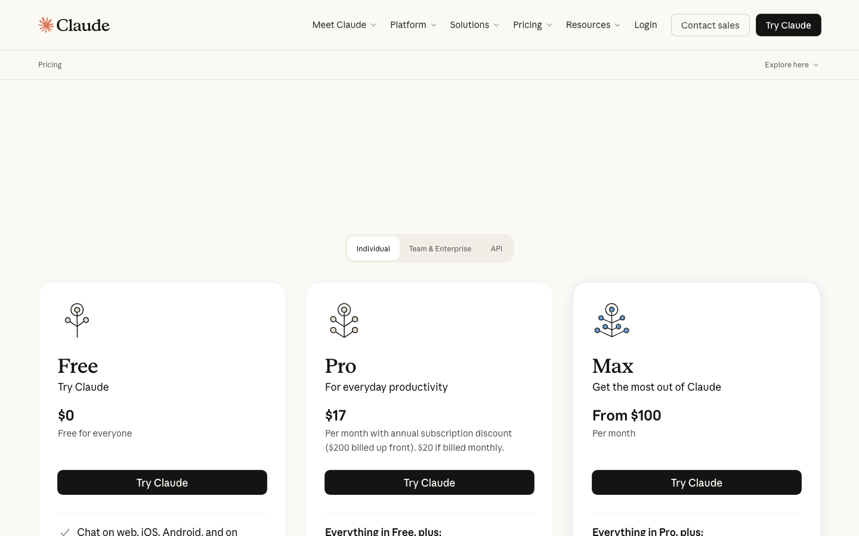Screen dimensions: 859x536
Task: Click the Free plan sprout icon
Action: click(x=77, y=320)
